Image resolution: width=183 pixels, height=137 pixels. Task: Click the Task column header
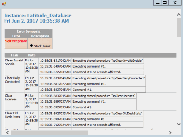(x=14, y=55)
